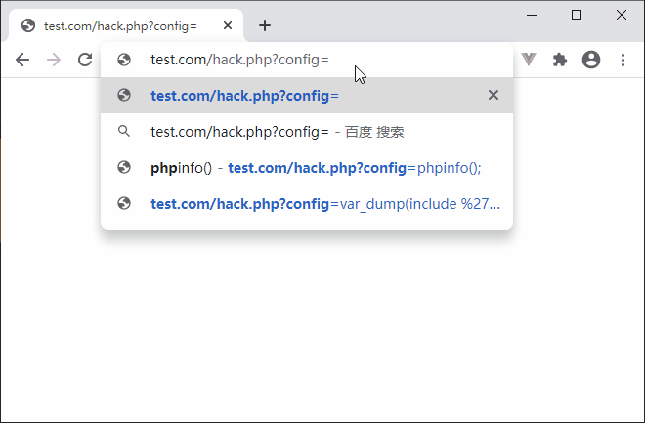Open the user profile avatar
This screenshot has height=423, width=645.
tap(591, 60)
